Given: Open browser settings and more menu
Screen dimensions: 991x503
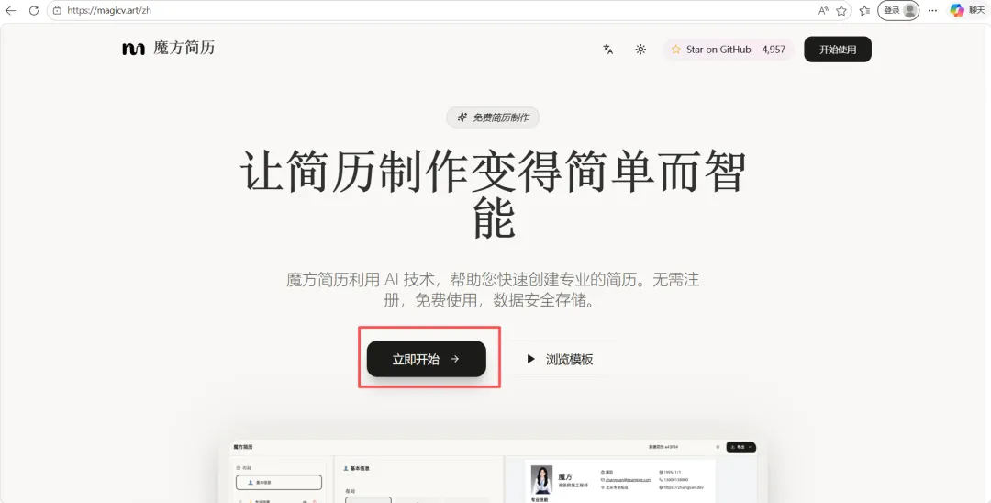Looking at the screenshot, I should (x=932, y=10).
